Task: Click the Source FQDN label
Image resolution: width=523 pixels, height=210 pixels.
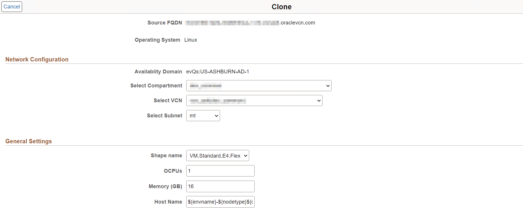Action: [x=165, y=23]
